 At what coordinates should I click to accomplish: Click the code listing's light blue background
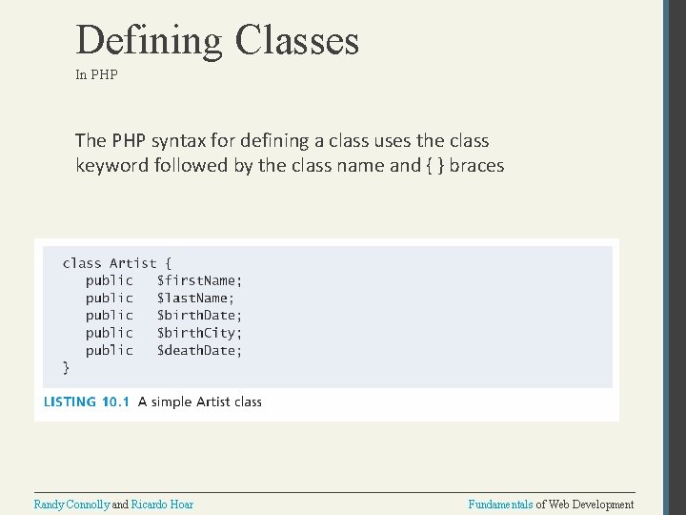click(x=429, y=317)
